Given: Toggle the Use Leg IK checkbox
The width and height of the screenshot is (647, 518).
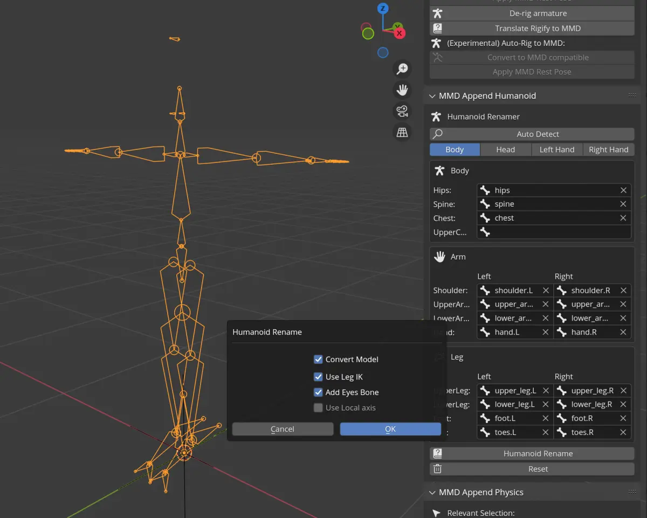Looking at the screenshot, I should [x=318, y=377].
